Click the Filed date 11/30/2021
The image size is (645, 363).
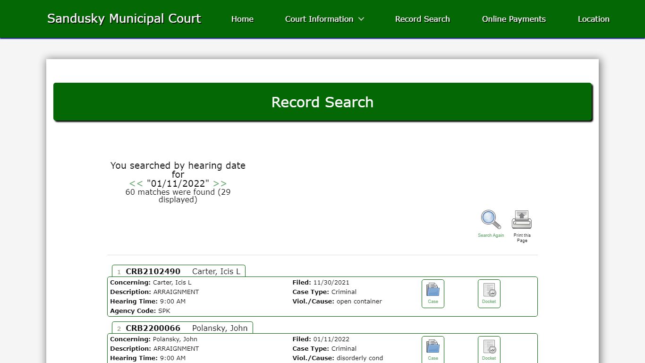331,283
